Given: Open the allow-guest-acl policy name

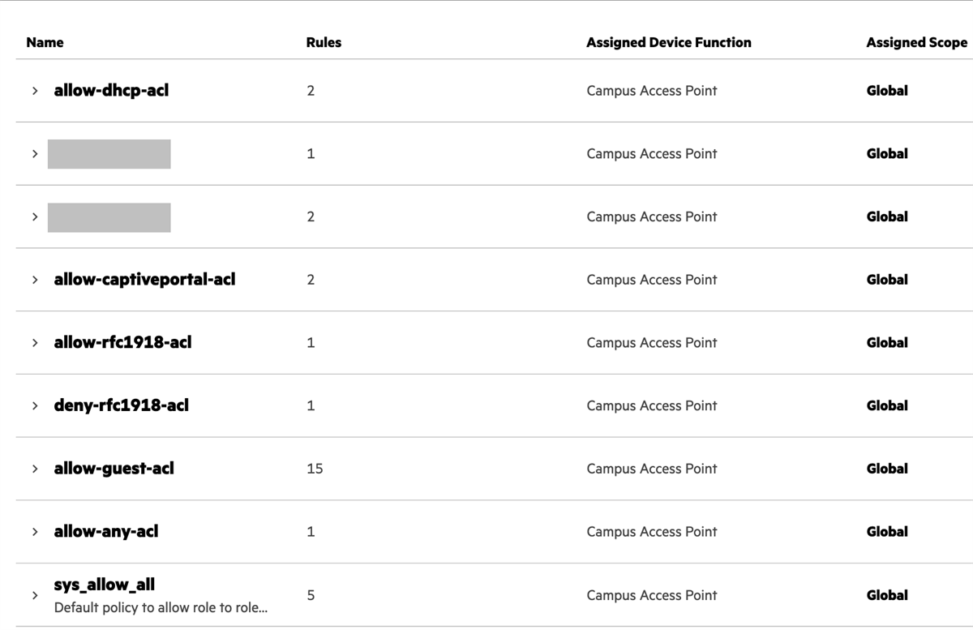Looking at the screenshot, I should [x=114, y=468].
